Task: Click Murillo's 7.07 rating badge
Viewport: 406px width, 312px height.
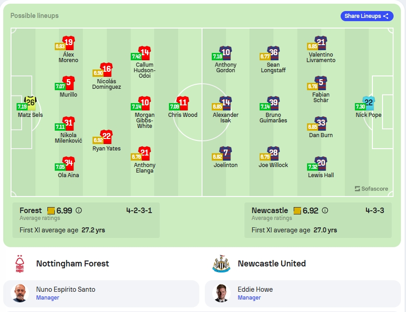Action: [x=60, y=86]
